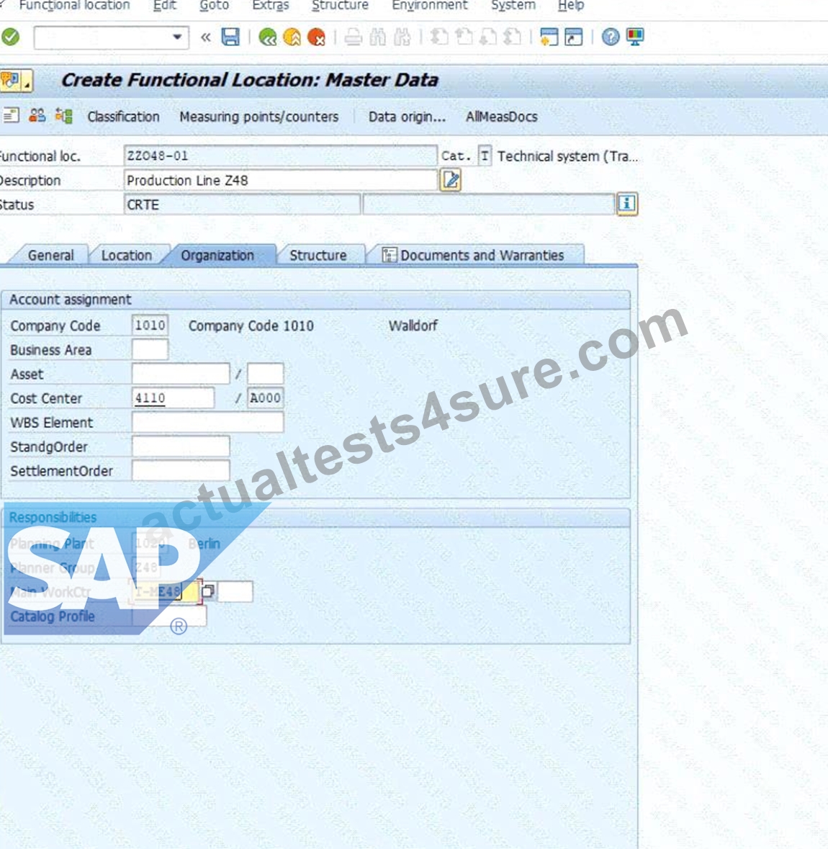This screenshot has width=828, height=849.
Task: Open the Documents and Warranties tab
Action: pyautogui.click(x=475, y=255)
